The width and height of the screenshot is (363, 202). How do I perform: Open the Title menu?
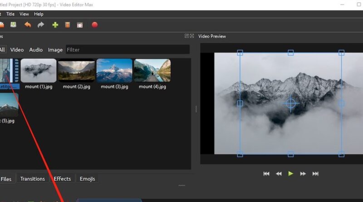pyautogui.click(x=10, y=14)
